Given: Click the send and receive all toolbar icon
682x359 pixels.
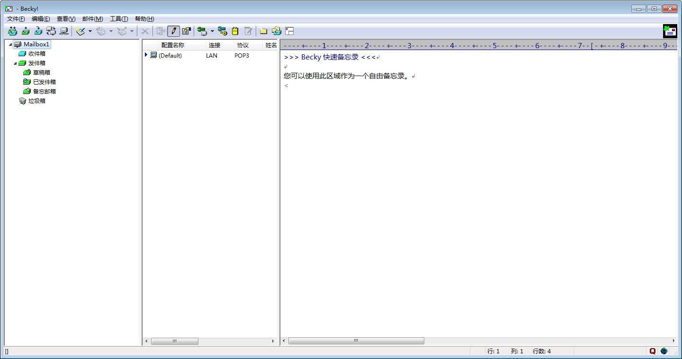Looking at the screenshot, I should [13, 31].
